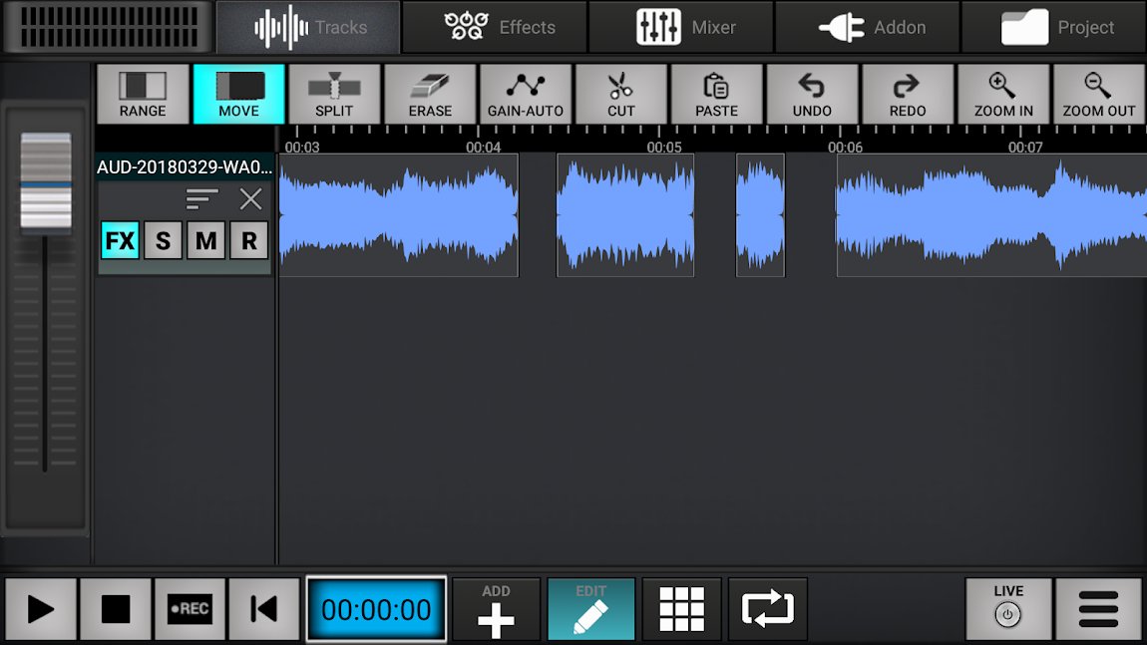Open the grid pattern editor
1147x645 pixels.
point(681,608)
